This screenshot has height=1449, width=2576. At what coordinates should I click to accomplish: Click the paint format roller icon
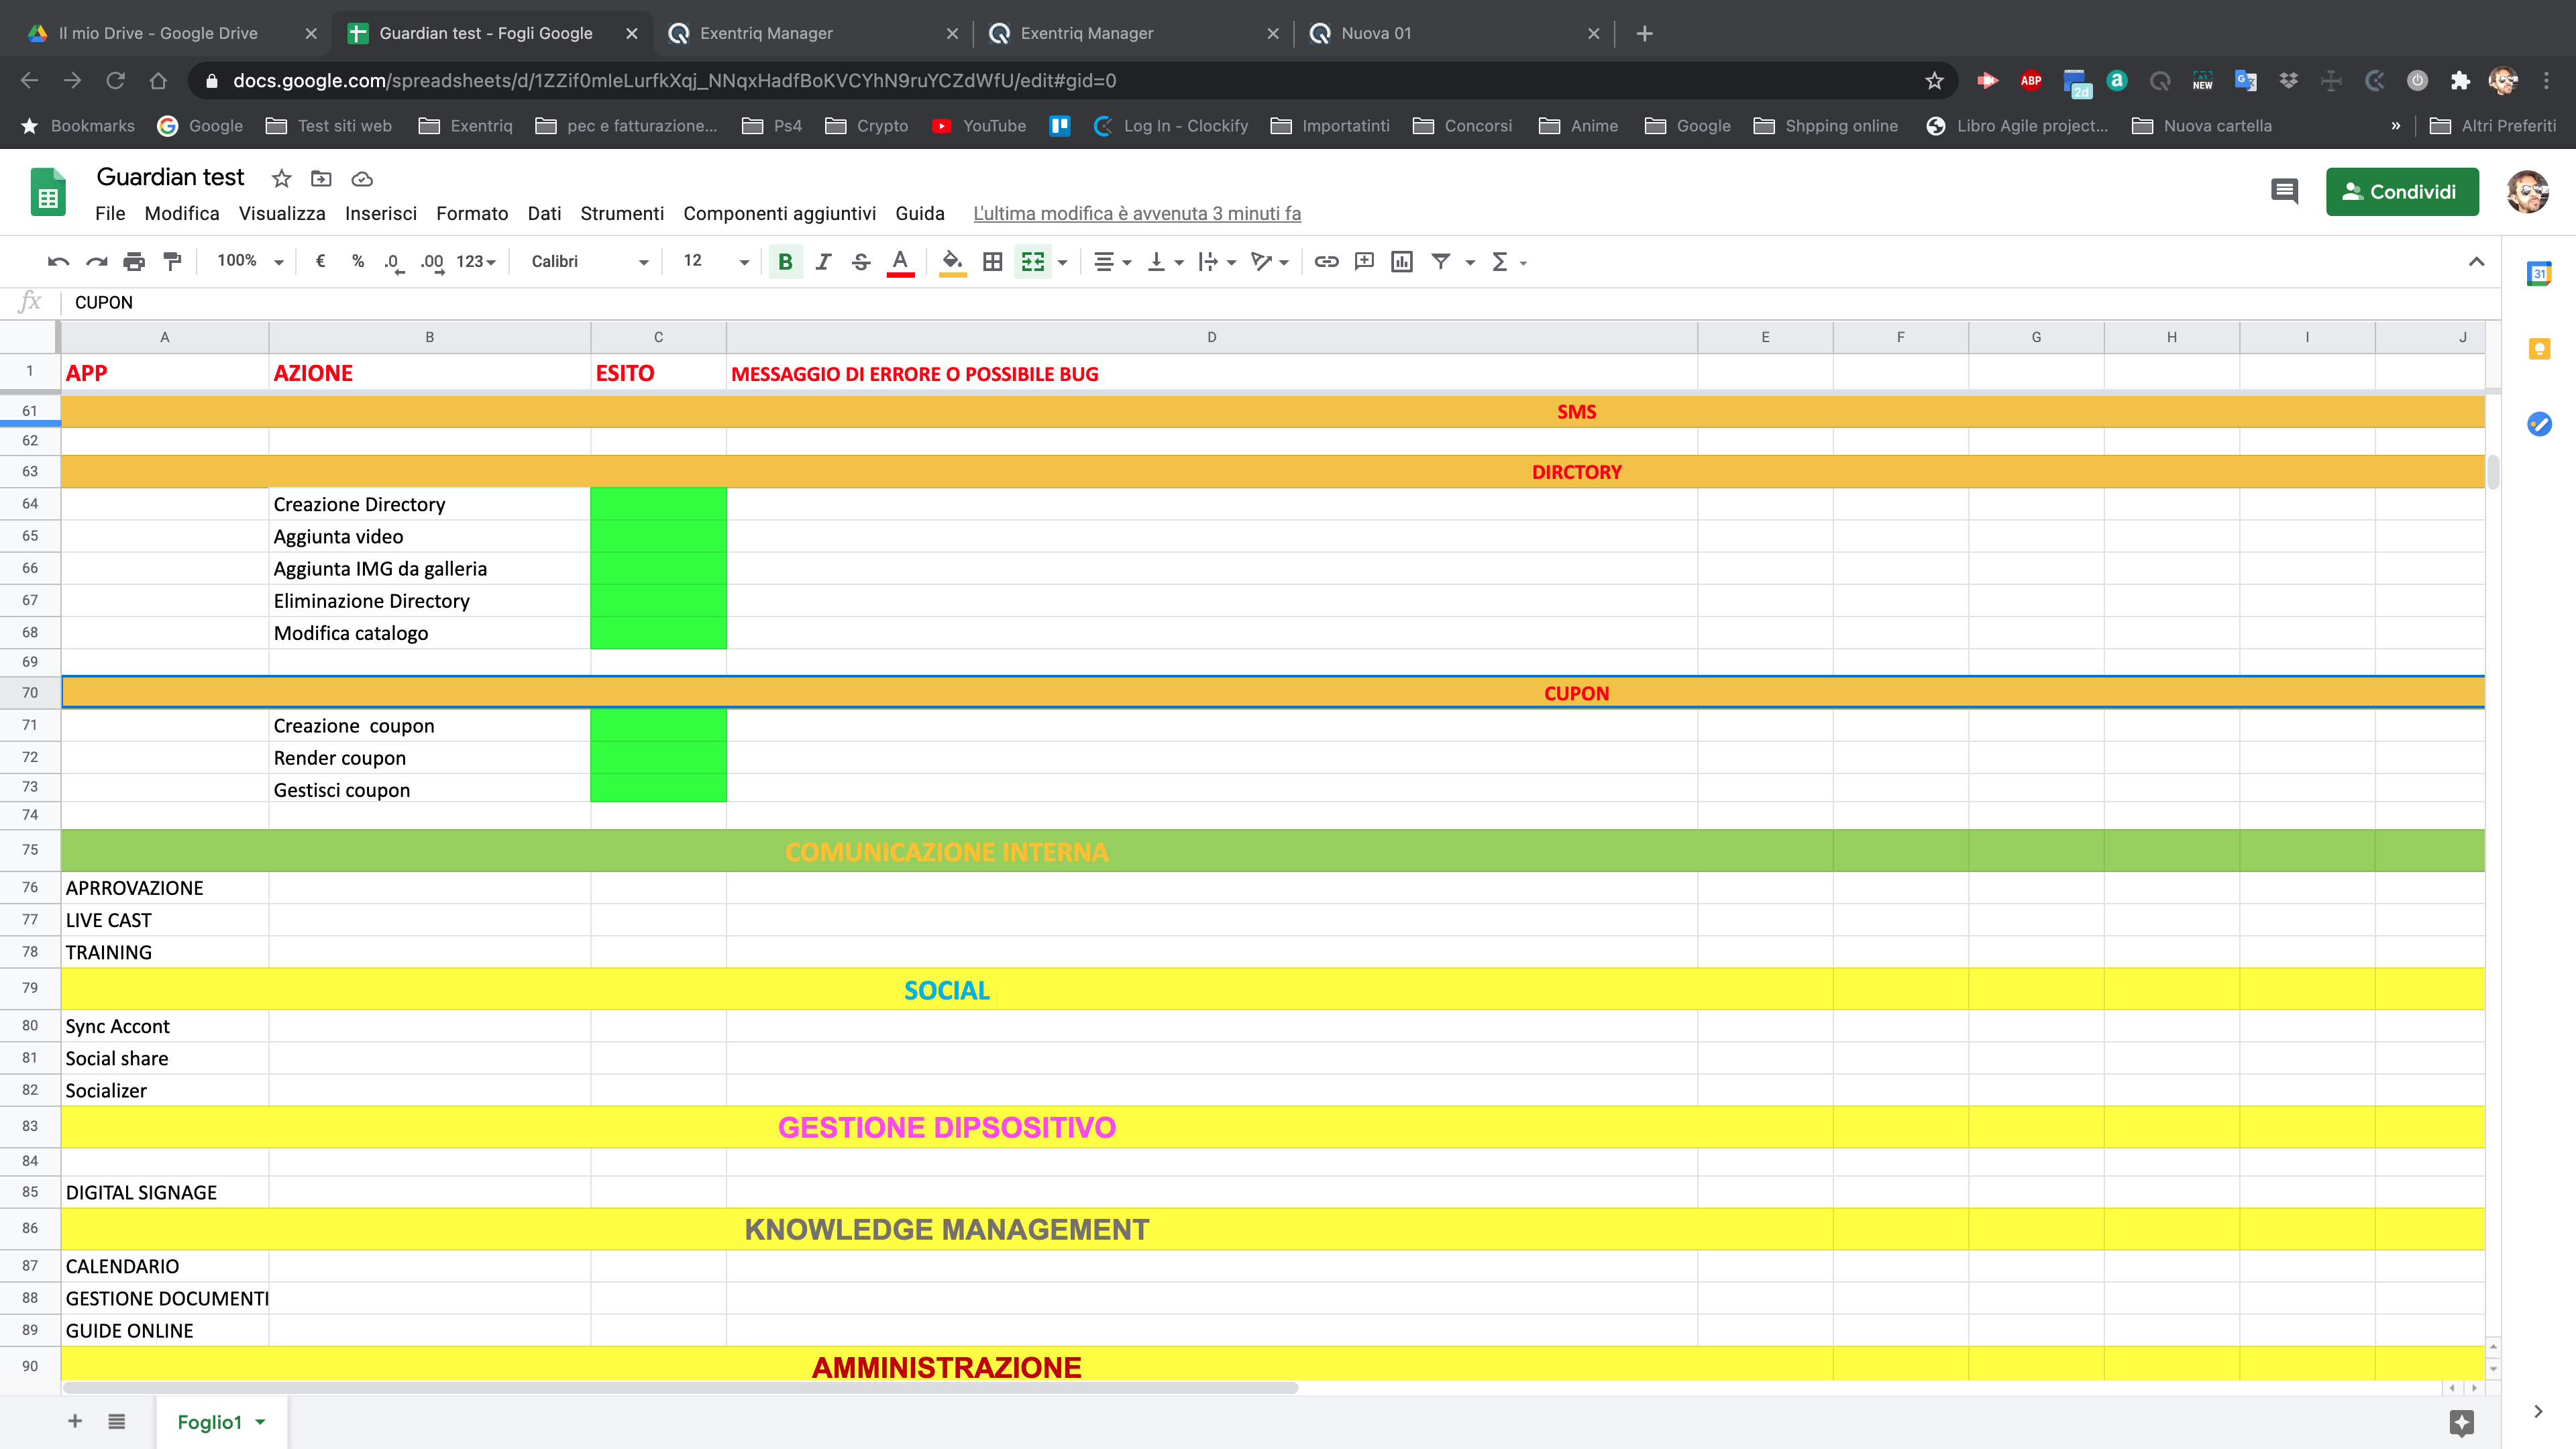pos(172,261)
